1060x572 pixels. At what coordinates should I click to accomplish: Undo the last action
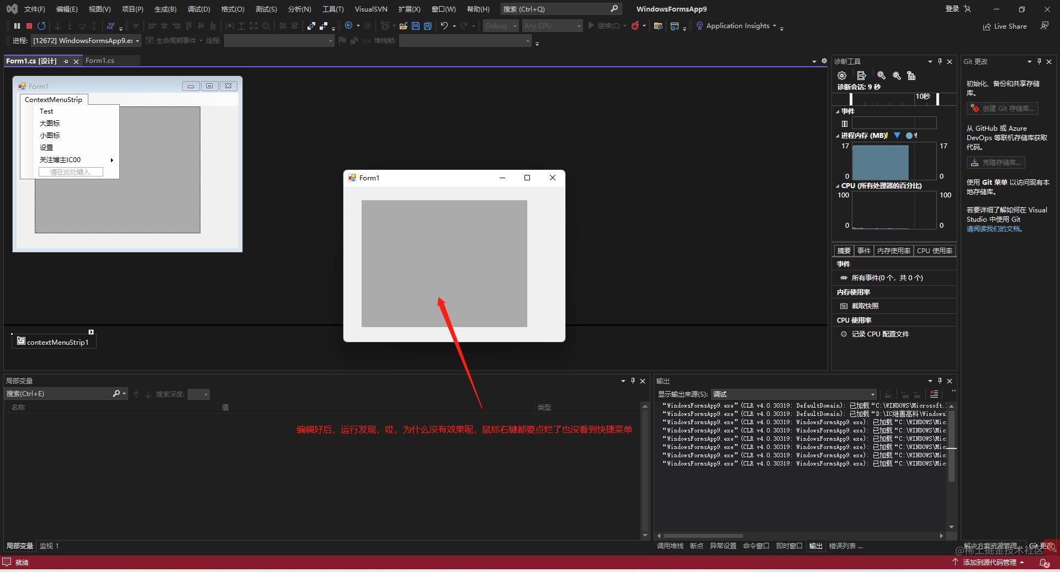point(444,26)
